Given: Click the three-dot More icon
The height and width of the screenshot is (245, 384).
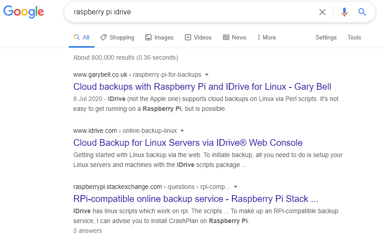Looking at the screenshot, I should 259,37.
